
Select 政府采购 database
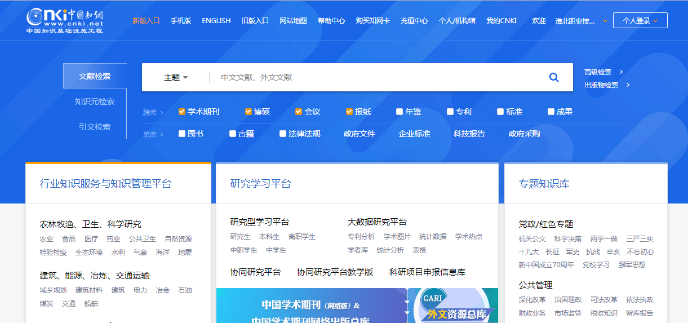(525, 134)
